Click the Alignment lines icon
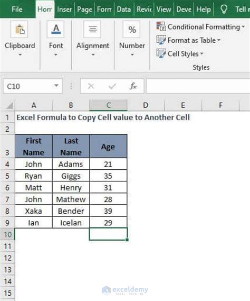This screenshot has width=250, height=301. point(92,30)
